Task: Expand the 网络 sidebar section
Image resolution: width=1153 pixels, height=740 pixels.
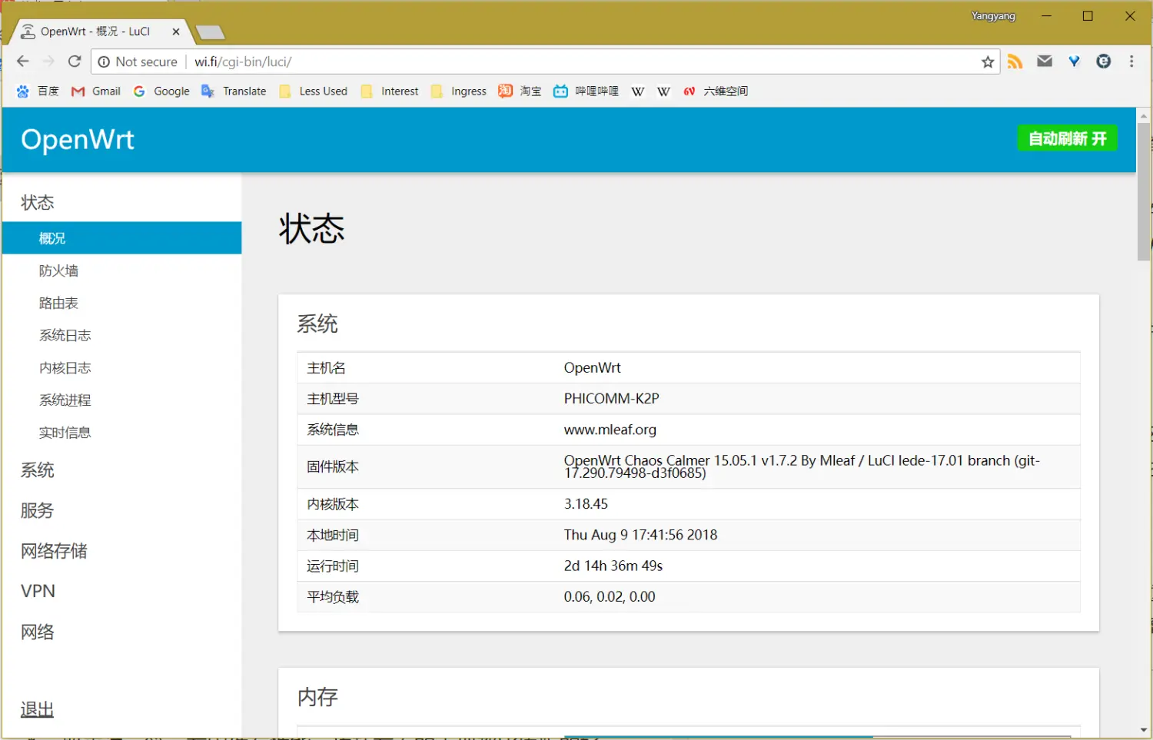Action: (x=38, y=632)
